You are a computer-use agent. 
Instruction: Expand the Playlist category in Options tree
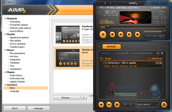(11, 34)
